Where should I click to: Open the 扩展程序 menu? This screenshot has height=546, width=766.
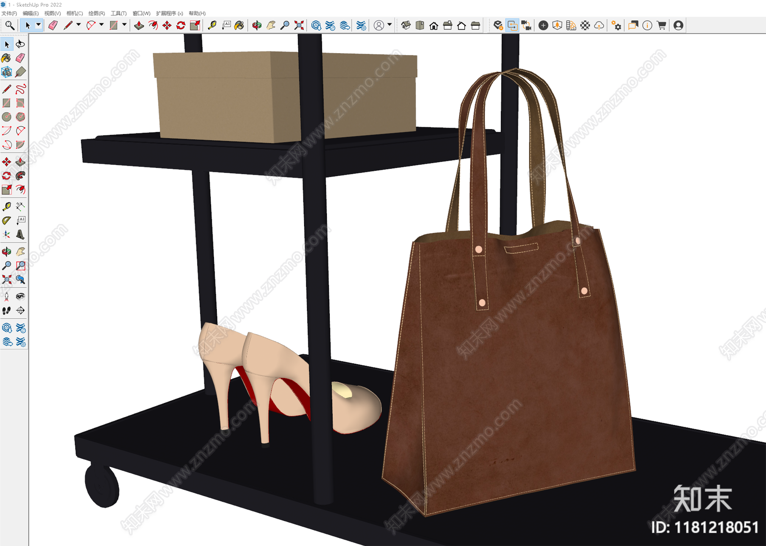click(x=169, y=13)
